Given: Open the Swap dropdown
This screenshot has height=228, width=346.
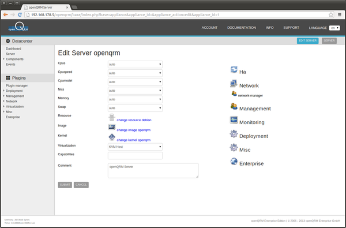Looking at the screenshot, I should pyautogui.click(x=135, y=108).
